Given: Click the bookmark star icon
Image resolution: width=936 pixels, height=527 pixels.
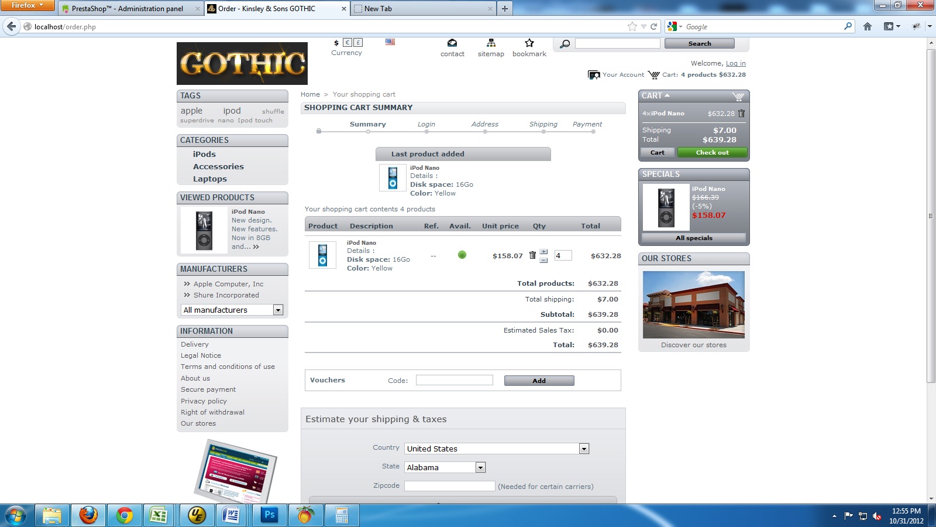Looking at the screenshot, I should [x=529, y=43].
